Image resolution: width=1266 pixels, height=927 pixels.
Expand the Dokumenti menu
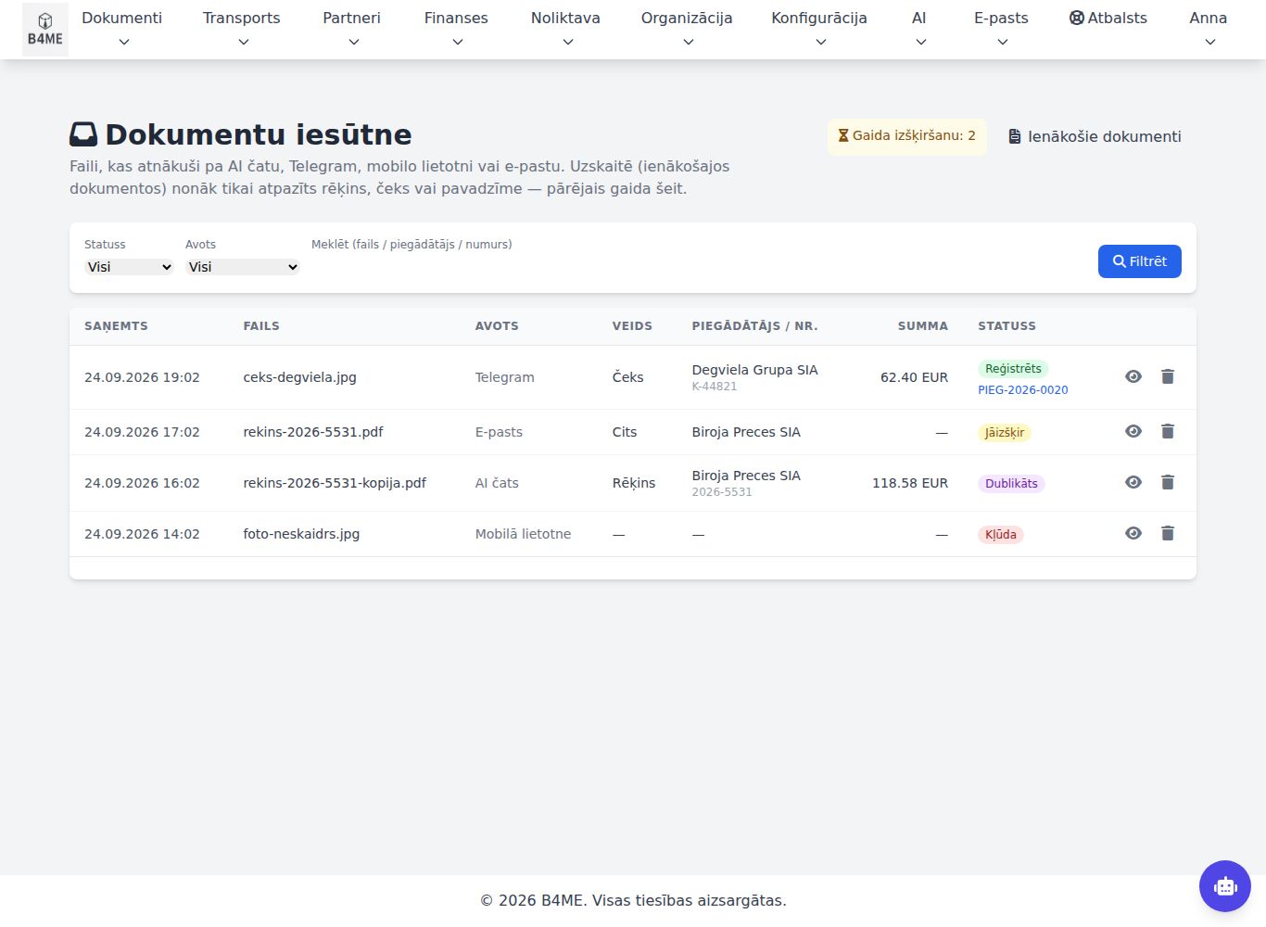tap(122, 29)
